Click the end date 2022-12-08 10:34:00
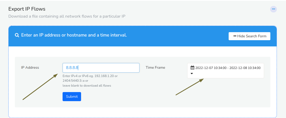Viewport: 286px width, 118px height. tap(245, 68)
